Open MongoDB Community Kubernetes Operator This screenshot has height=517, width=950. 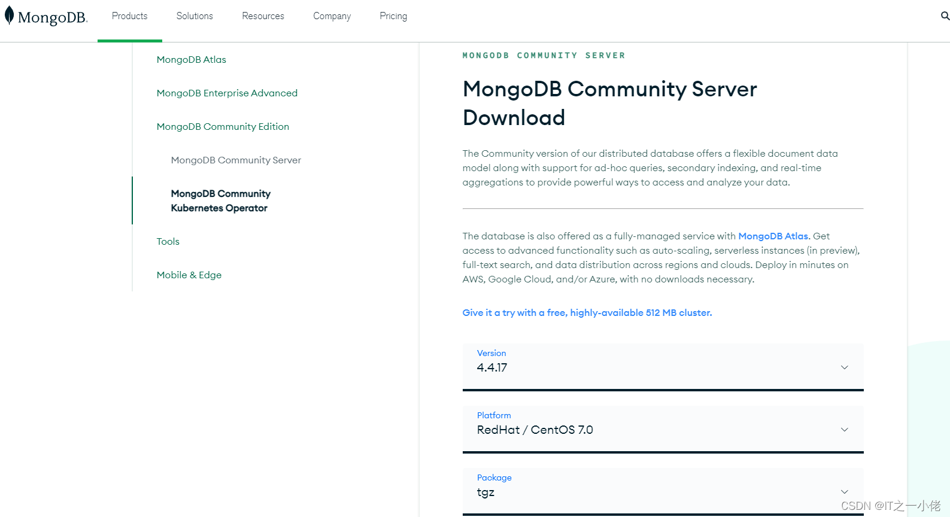coord(220,201)
